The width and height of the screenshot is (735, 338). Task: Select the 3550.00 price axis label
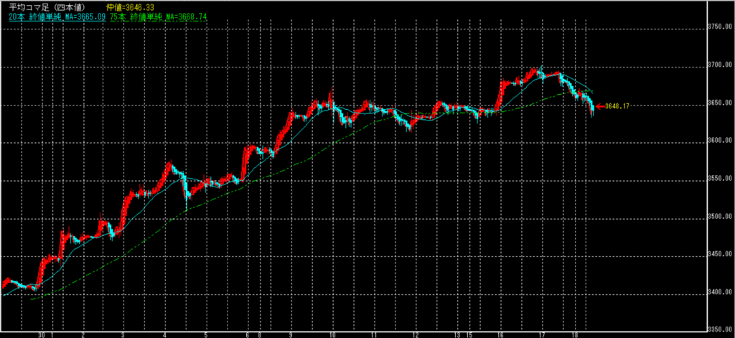[x=720, y=179]
